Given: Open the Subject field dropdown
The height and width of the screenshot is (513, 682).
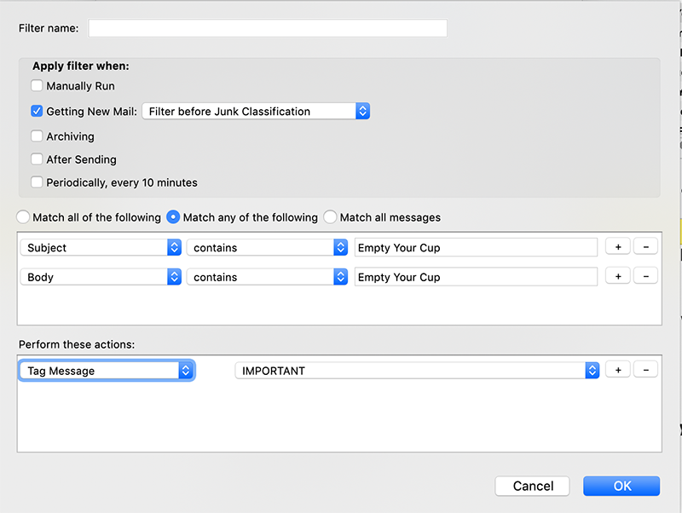Looking at the screenshot, I should [x=103, y=248].
